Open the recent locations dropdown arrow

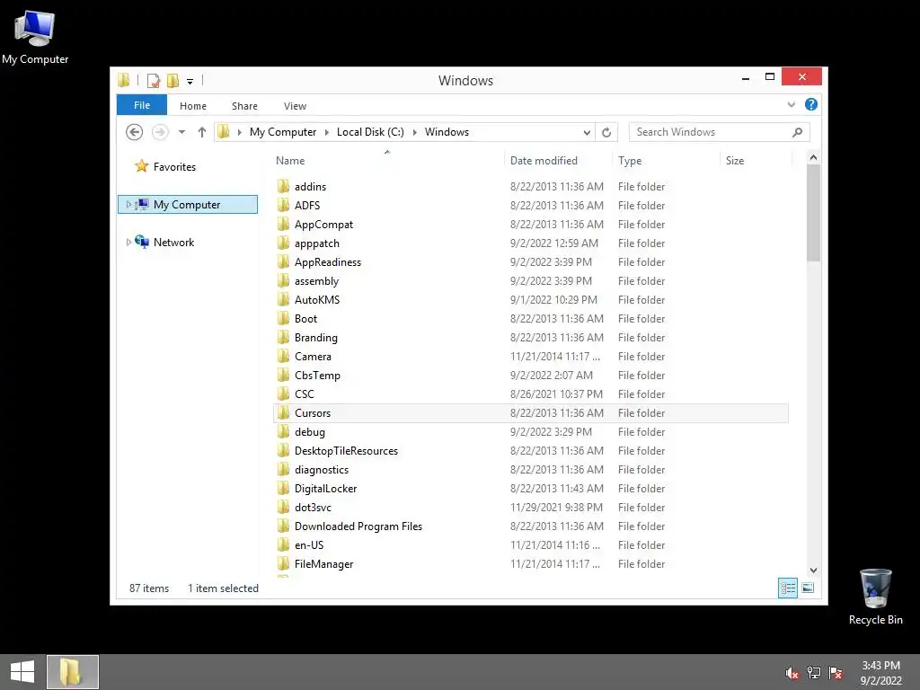(181, 132)
